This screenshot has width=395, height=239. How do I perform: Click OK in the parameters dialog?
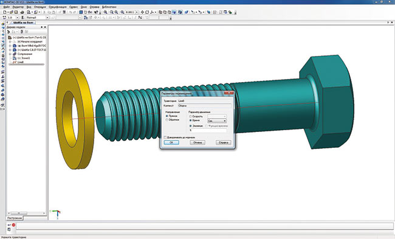click(171, 142)
